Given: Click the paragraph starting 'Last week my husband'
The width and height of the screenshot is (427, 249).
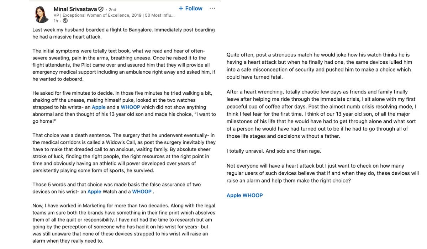Looking at the screenshot, I should (x=123, y=33).
